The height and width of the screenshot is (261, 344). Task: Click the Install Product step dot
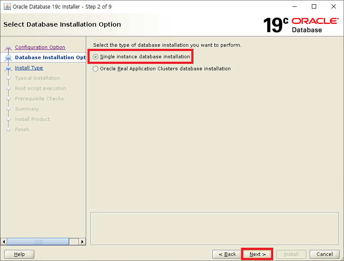pos(8,119)
